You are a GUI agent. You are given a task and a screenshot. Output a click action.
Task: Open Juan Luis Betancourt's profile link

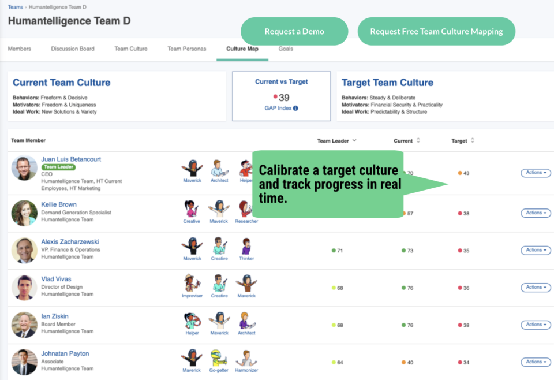tap(71, 159)
